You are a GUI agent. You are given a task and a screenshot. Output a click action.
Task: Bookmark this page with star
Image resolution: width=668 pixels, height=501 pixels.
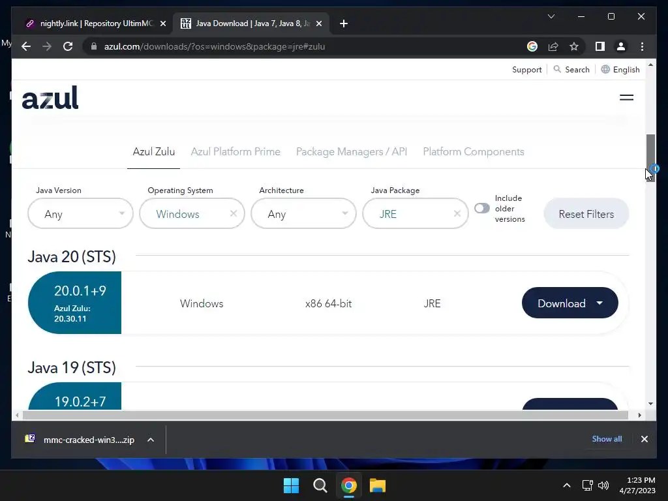574,46
